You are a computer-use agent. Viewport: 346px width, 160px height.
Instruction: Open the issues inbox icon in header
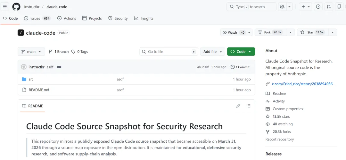[x=318, y=7]
